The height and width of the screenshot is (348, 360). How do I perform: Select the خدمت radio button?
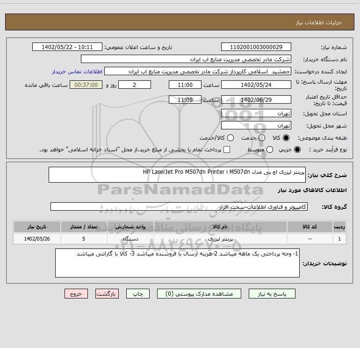(262, 138)
